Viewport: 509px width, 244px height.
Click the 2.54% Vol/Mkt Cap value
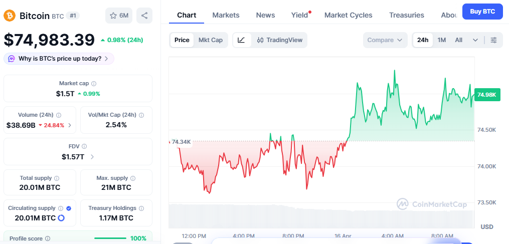(x=116, y=125)
